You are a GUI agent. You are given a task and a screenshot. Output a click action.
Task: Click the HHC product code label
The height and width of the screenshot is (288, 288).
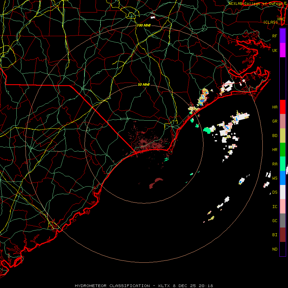[x=281, y=19]
